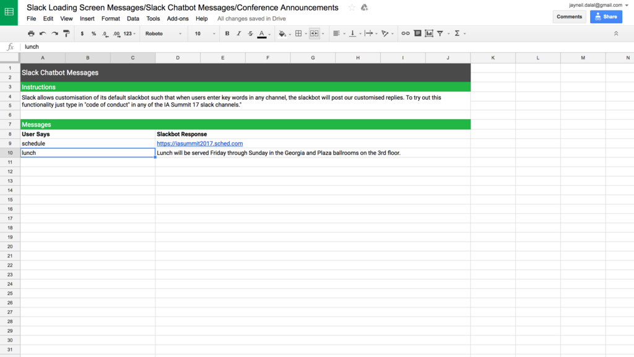Open the account email dropdown
Screen dimensions: 634x357
[599, 5]
